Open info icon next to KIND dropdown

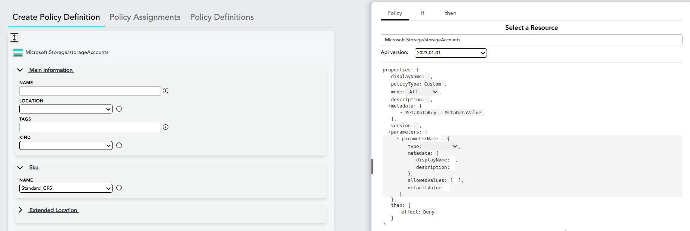[x=119, y=145]
